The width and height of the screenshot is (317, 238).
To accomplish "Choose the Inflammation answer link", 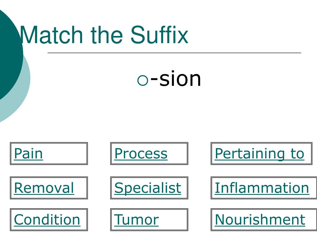I will 262,188.
